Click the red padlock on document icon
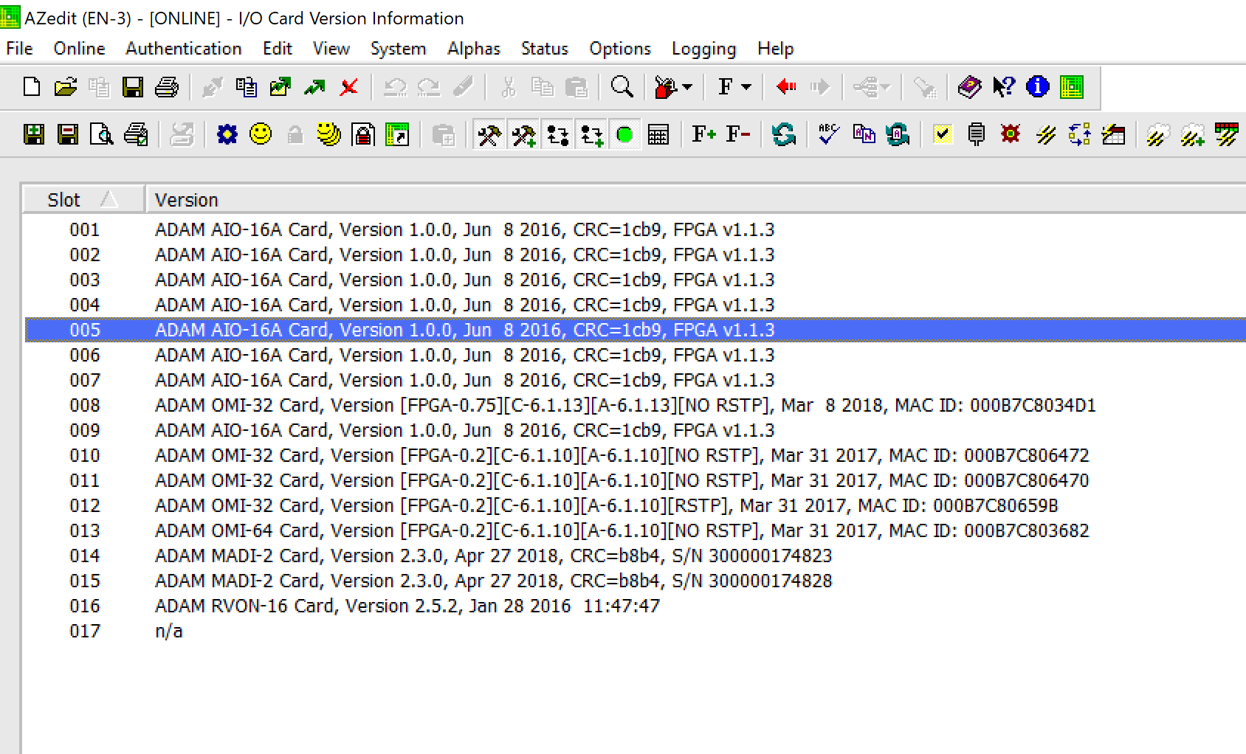Viewport: 1246px width, 754px height. pyautogui.click(x=363, y=134)
